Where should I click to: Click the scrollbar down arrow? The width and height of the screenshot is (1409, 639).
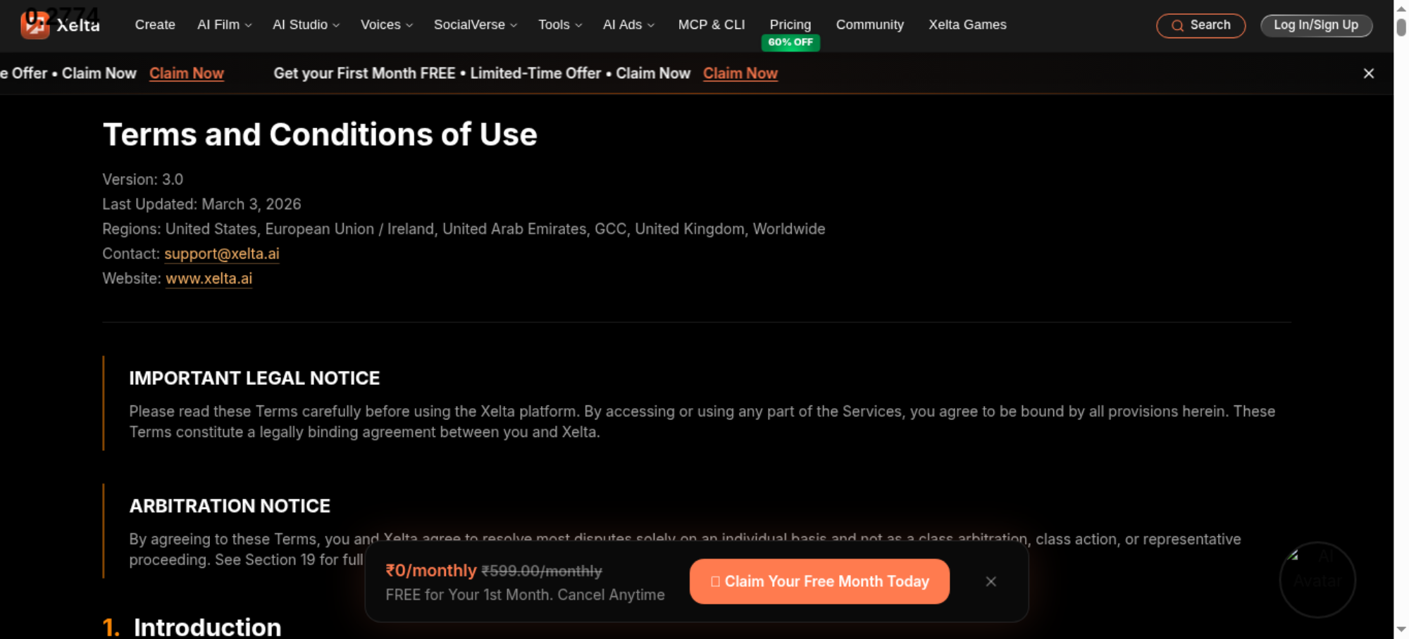(1401, 629)
